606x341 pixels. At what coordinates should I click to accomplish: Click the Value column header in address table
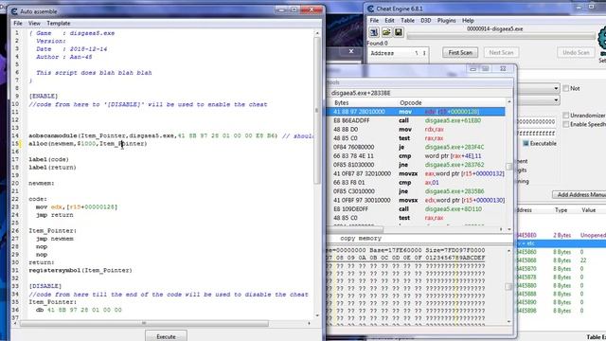(588, 210)
